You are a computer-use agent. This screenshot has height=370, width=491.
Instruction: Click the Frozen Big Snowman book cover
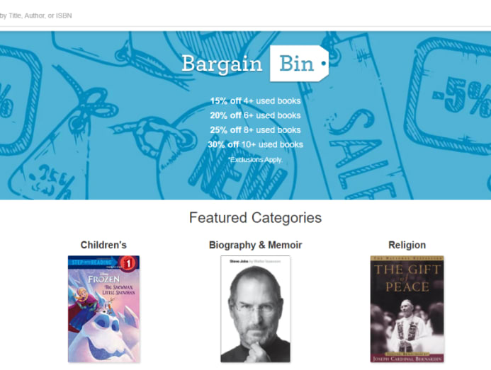[x=103, y=309]
